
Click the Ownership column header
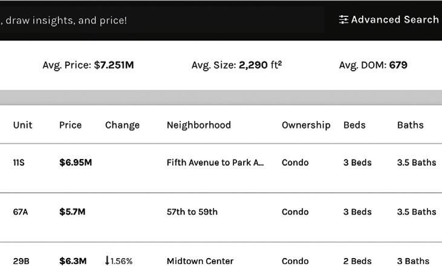305,125
